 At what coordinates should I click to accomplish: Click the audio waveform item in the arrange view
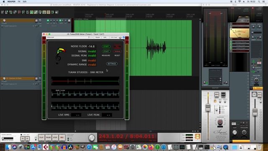[133, 48]
